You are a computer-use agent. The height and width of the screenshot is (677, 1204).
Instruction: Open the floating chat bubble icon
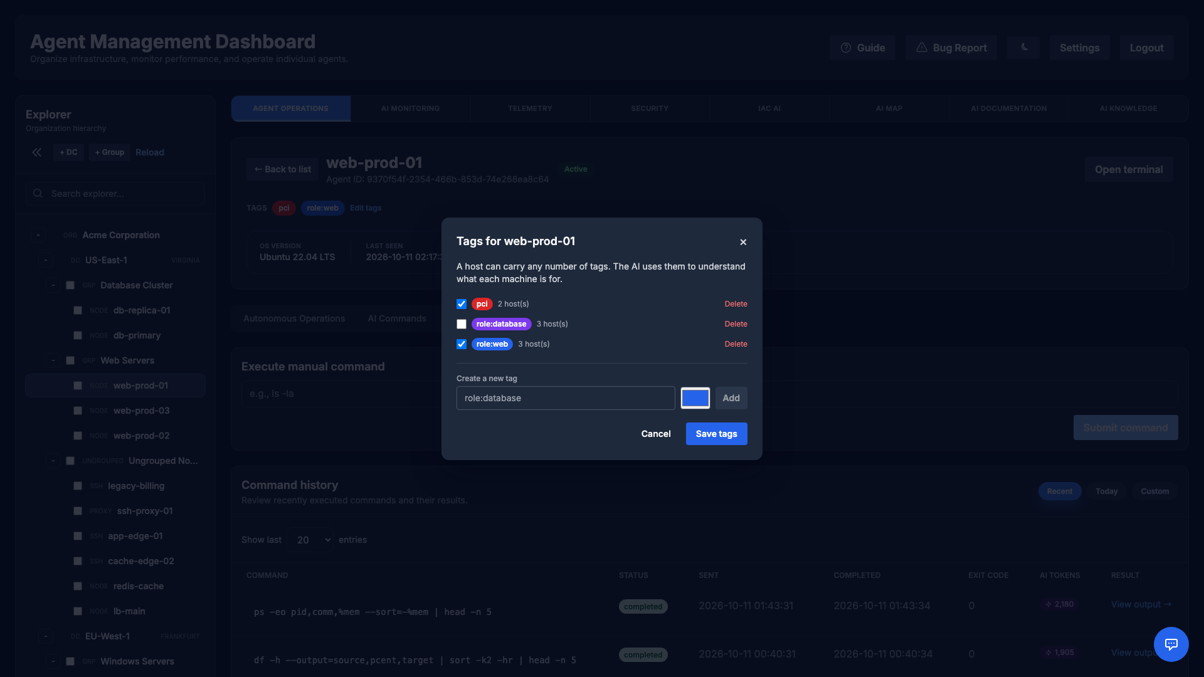(x=1171, y=644)
